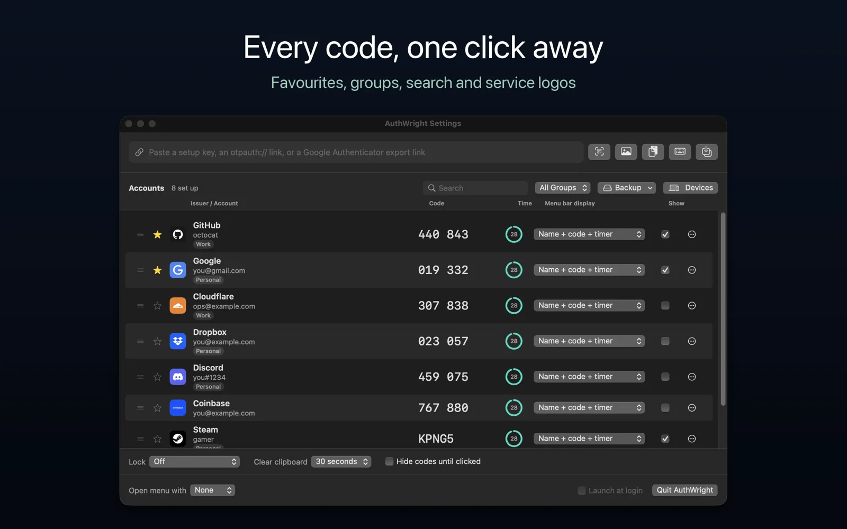This screenshot has width=847, height=529.
Task: Copy the Steam code KPNG5
Action: click(x=436, y=439)
